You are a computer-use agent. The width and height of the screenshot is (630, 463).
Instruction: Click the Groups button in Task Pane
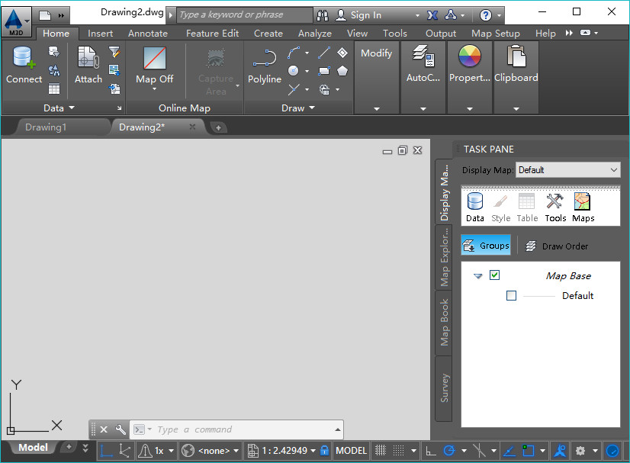tap(486, 245)
